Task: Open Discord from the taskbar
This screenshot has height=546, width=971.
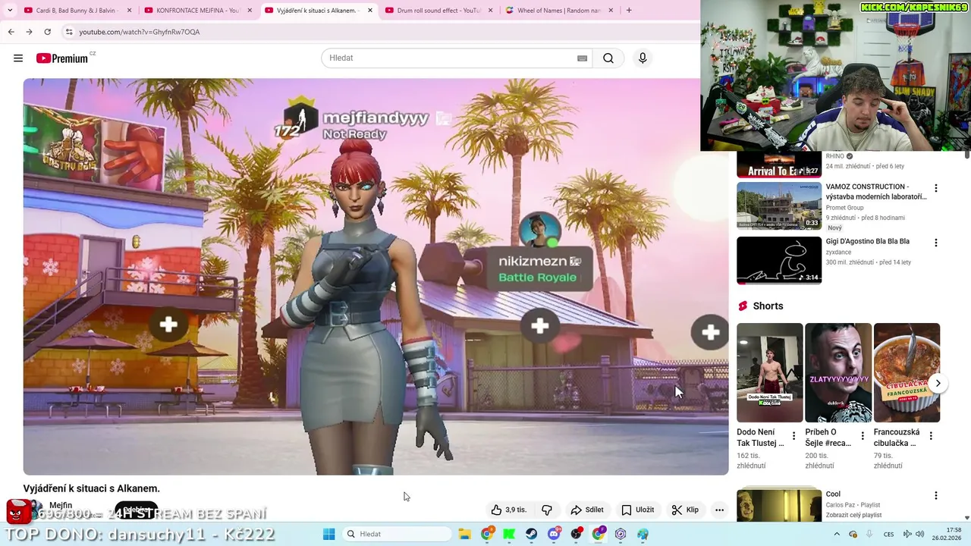Action: point(554,534)
